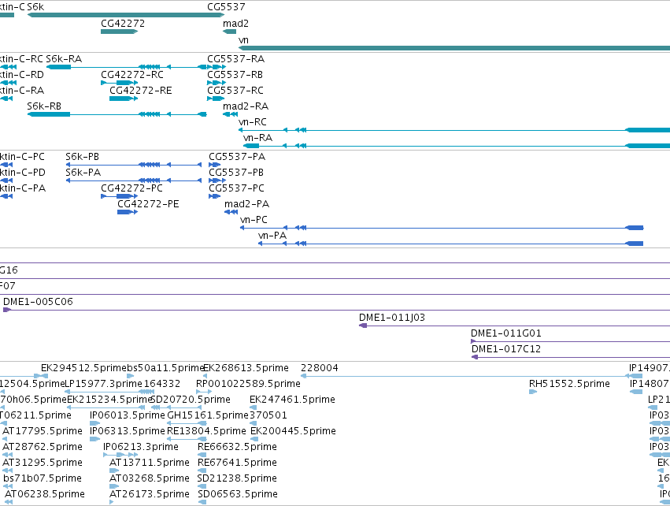The image size is (670, 506).
Task: Click CG5537-PC protein label
Action: (237, 188)
